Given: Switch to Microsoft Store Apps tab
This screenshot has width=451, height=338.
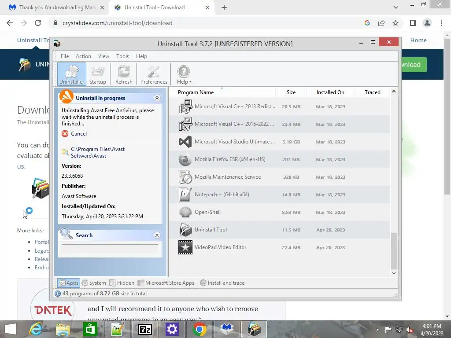Looking at the screenshot, I should pyautogui.click(x=166, y=283).
